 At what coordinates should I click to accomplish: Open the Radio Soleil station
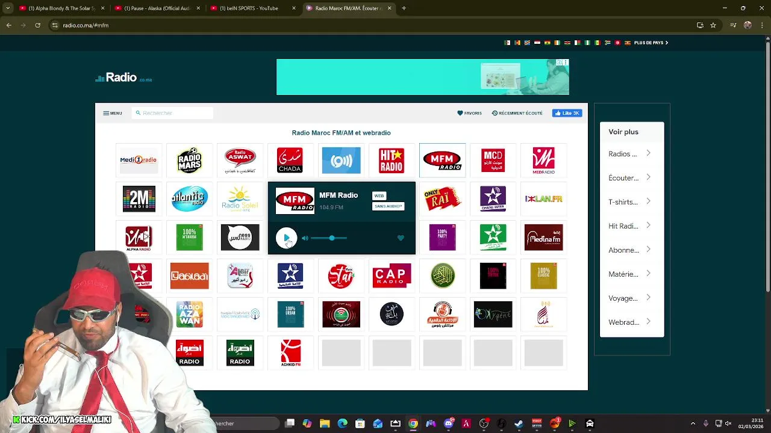pyautogui.click(x=240, y=198)
